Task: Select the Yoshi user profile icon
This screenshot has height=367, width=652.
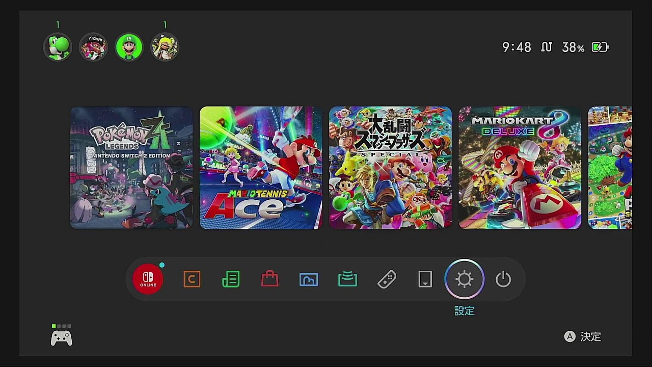Action: pyautogui.click(x=58, y=47)
